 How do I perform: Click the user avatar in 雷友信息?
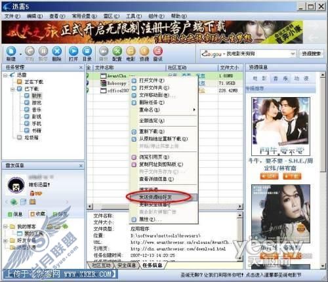(16, 185)
